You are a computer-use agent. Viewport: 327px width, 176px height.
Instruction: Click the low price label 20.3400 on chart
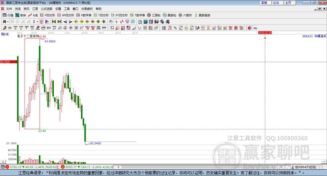coord(95,143)
